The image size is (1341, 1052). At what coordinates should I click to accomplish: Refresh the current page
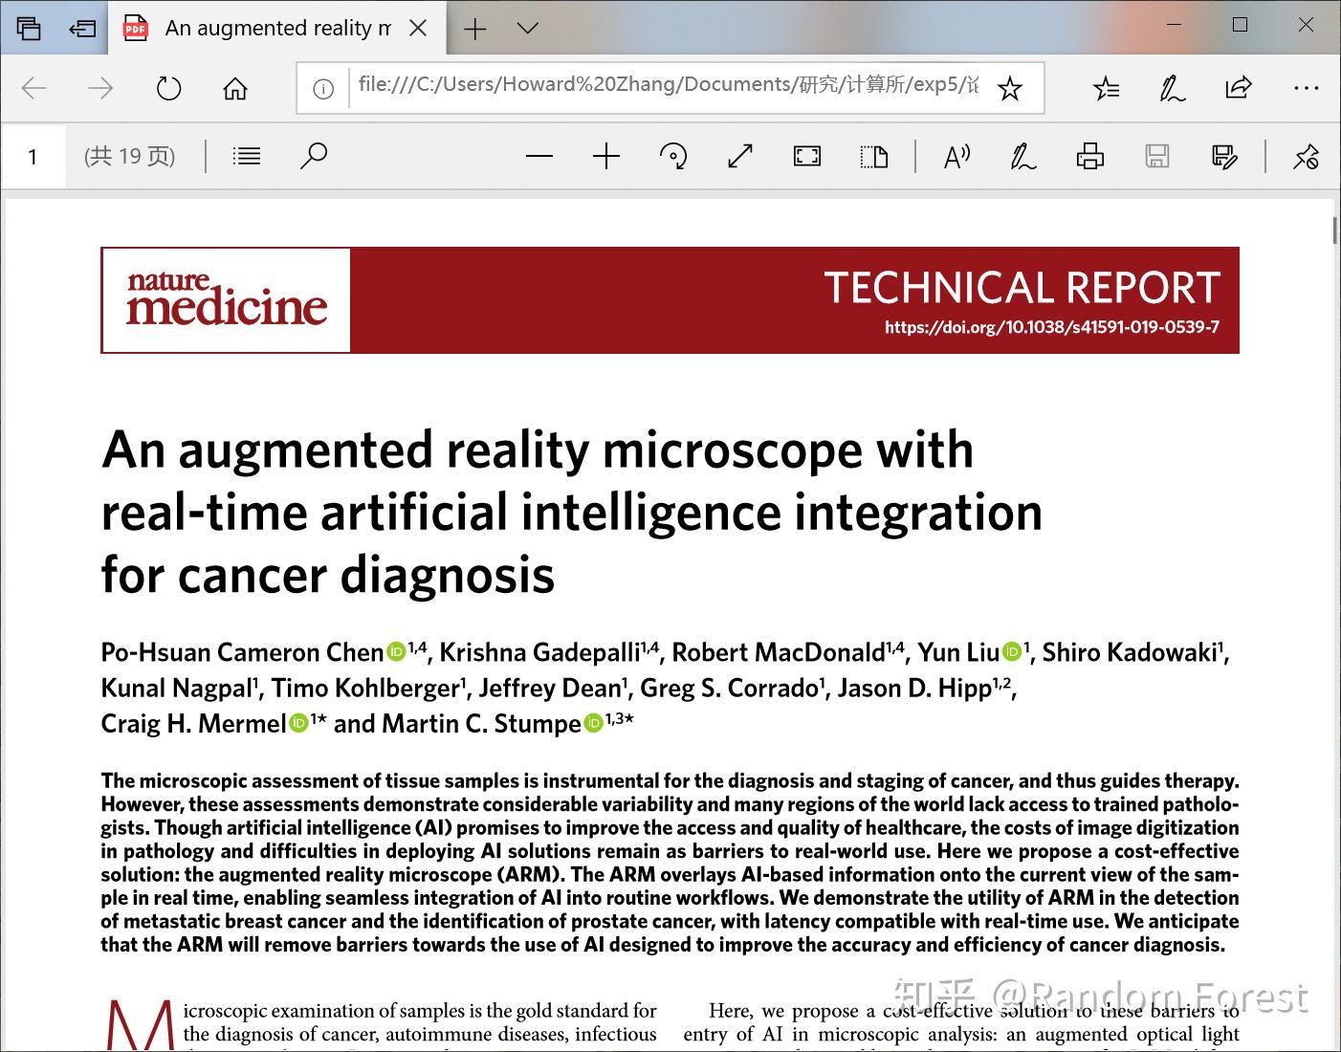(x=168, y=89)
